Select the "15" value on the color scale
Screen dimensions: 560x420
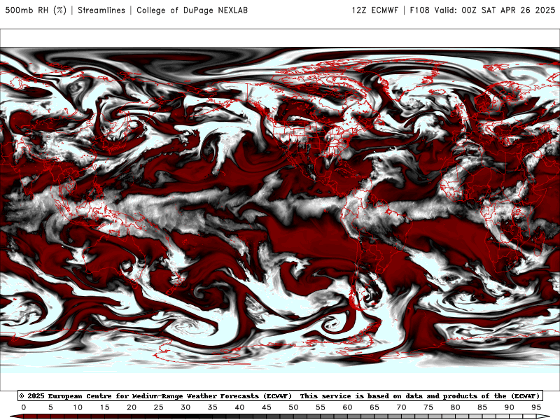(x=104, y=407)
